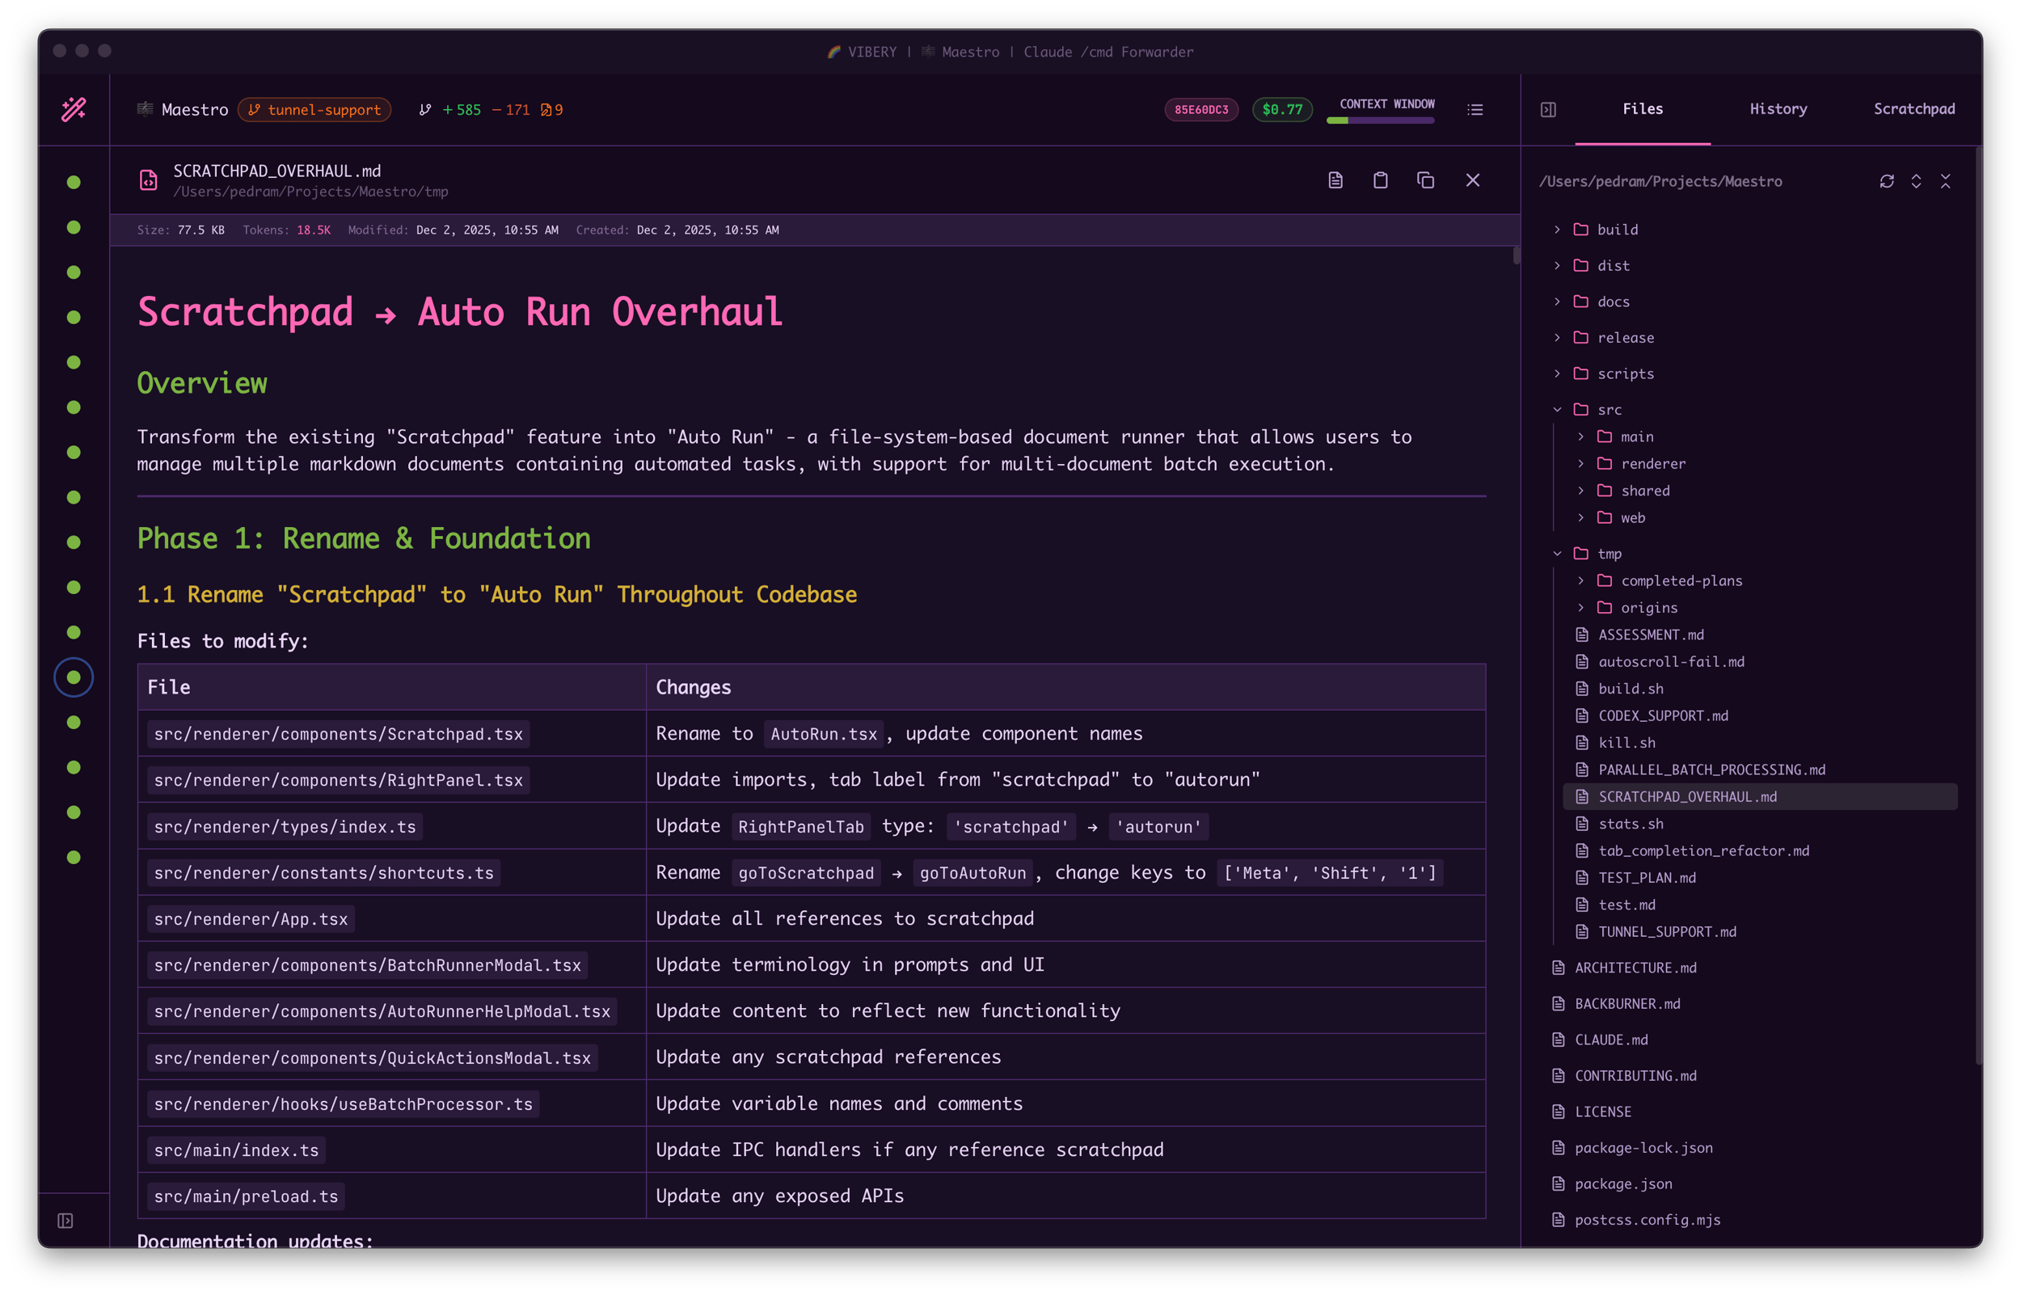2021x1295 pixels.
Task: Click the file icon next to LICENSE
Action: [1558, 1112]
